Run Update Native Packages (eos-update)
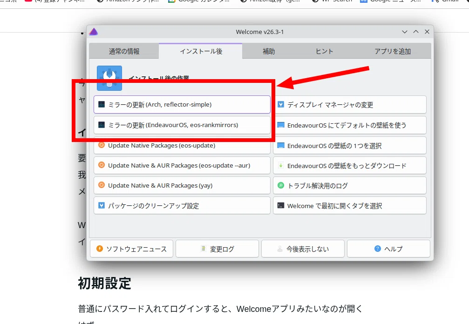 click(182, 146)
